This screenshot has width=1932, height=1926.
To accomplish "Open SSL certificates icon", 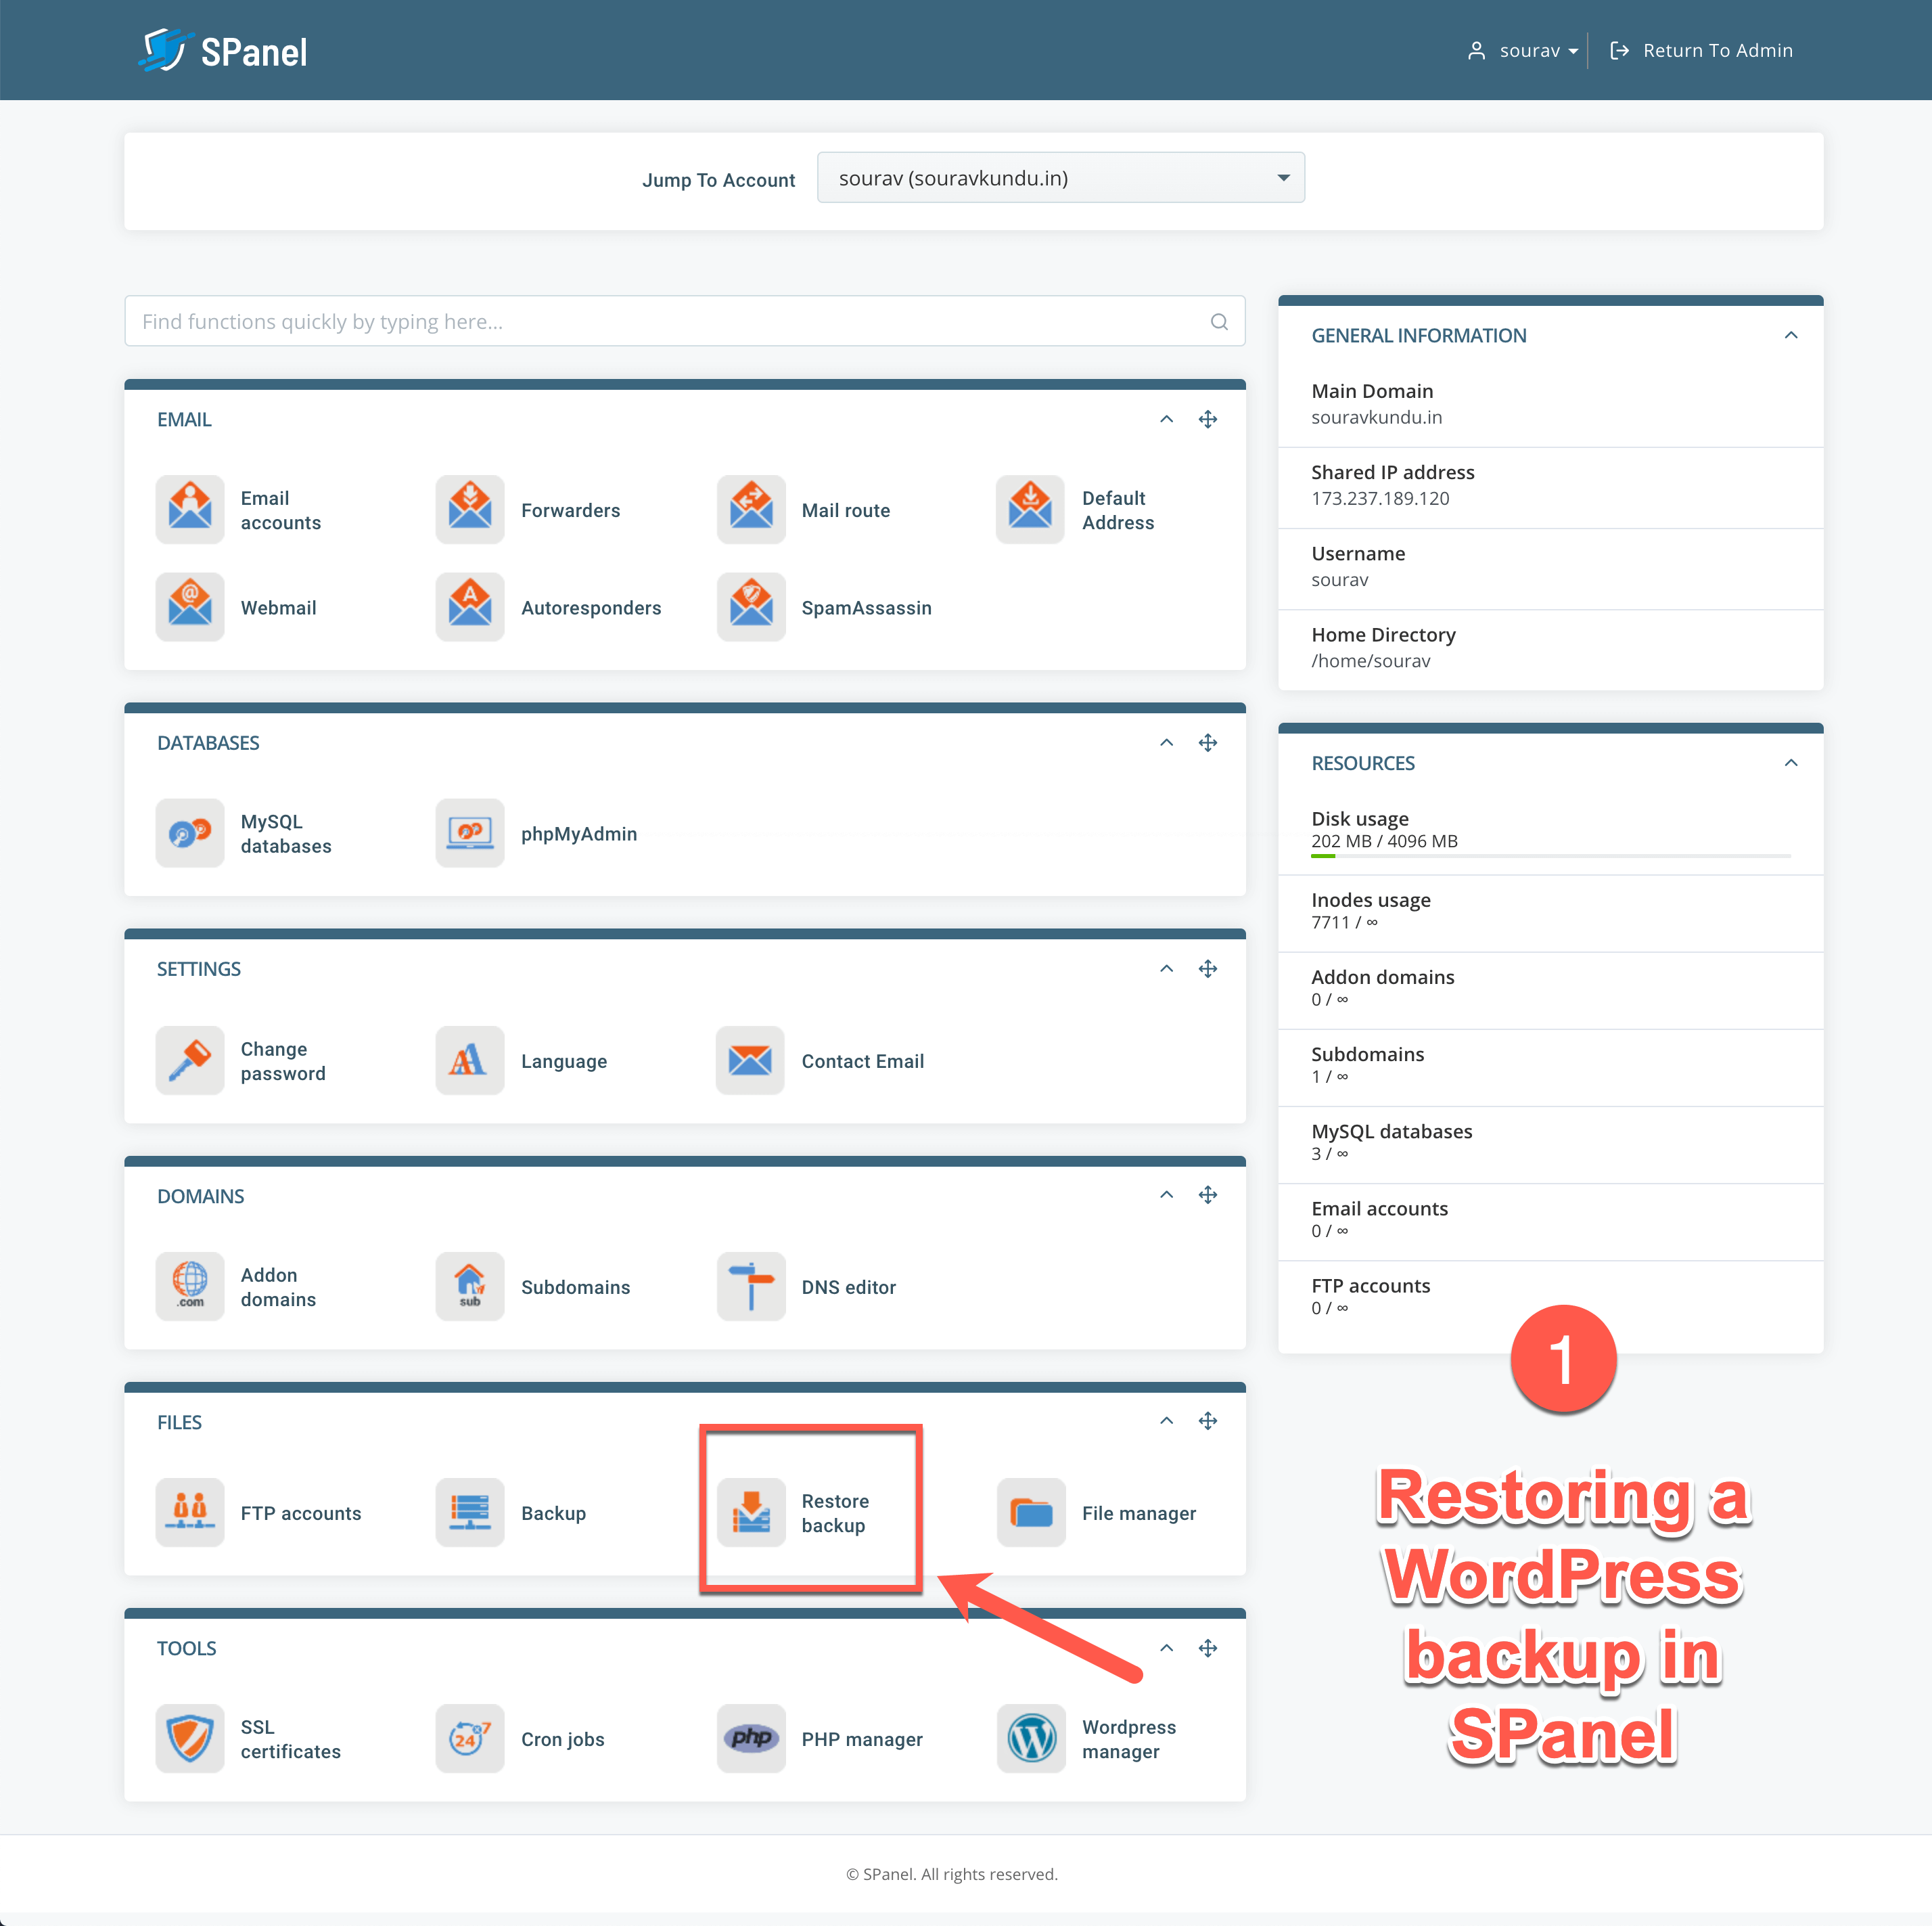I will tap(190, 1739).
